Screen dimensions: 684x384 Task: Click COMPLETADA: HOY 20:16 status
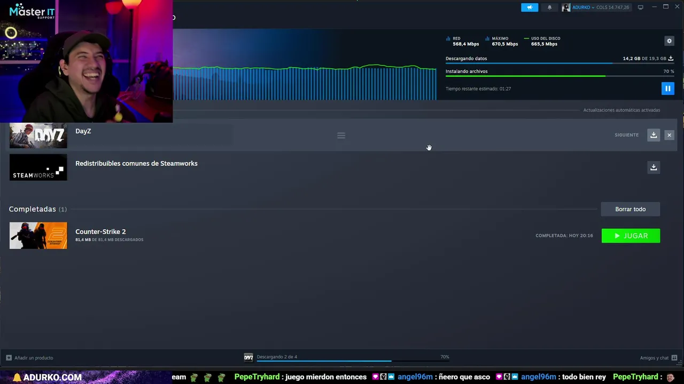coord(564,236)
